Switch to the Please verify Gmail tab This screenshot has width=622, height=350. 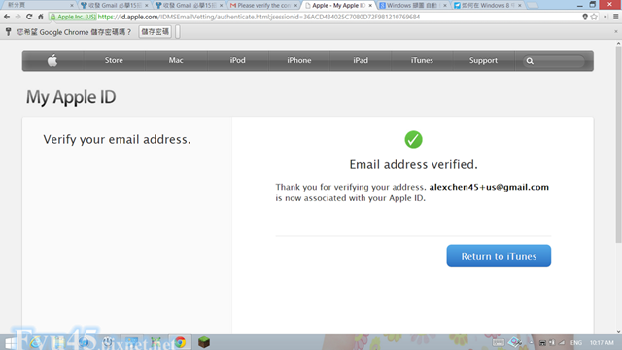[x=263, y=5]
